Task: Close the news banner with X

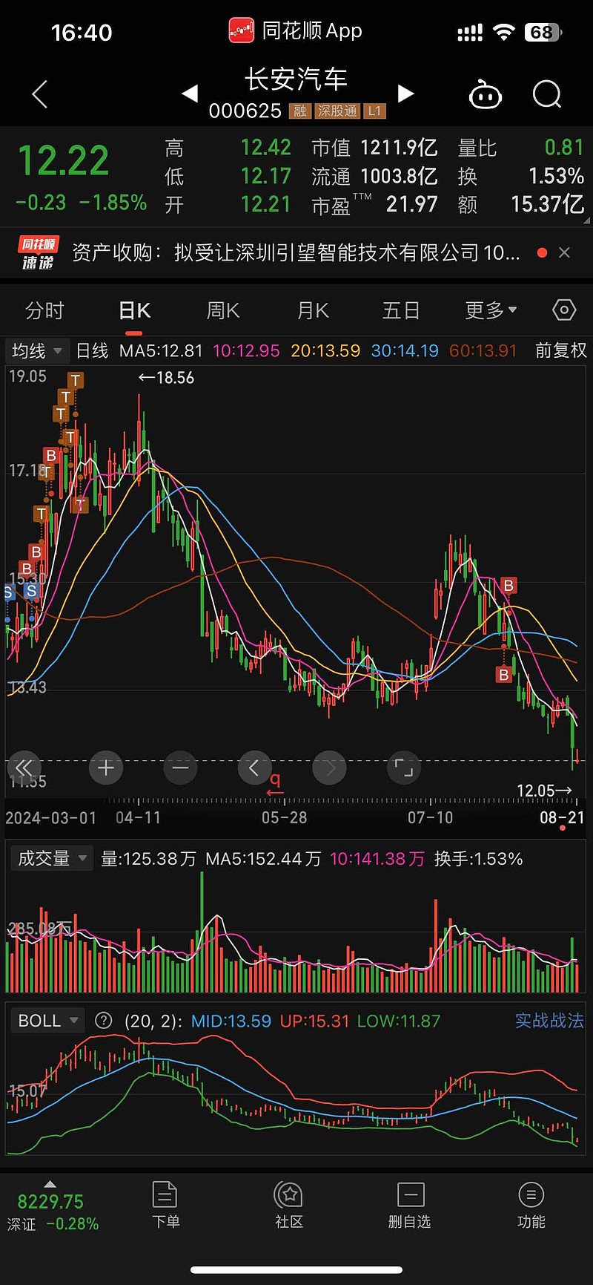Action: coord(564,253)
